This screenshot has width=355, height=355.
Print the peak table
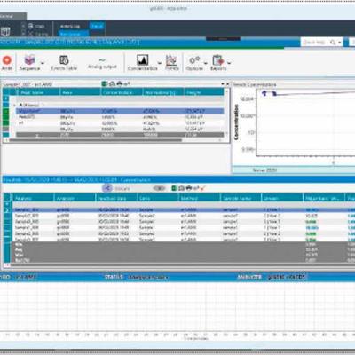[x=120, y=84]
